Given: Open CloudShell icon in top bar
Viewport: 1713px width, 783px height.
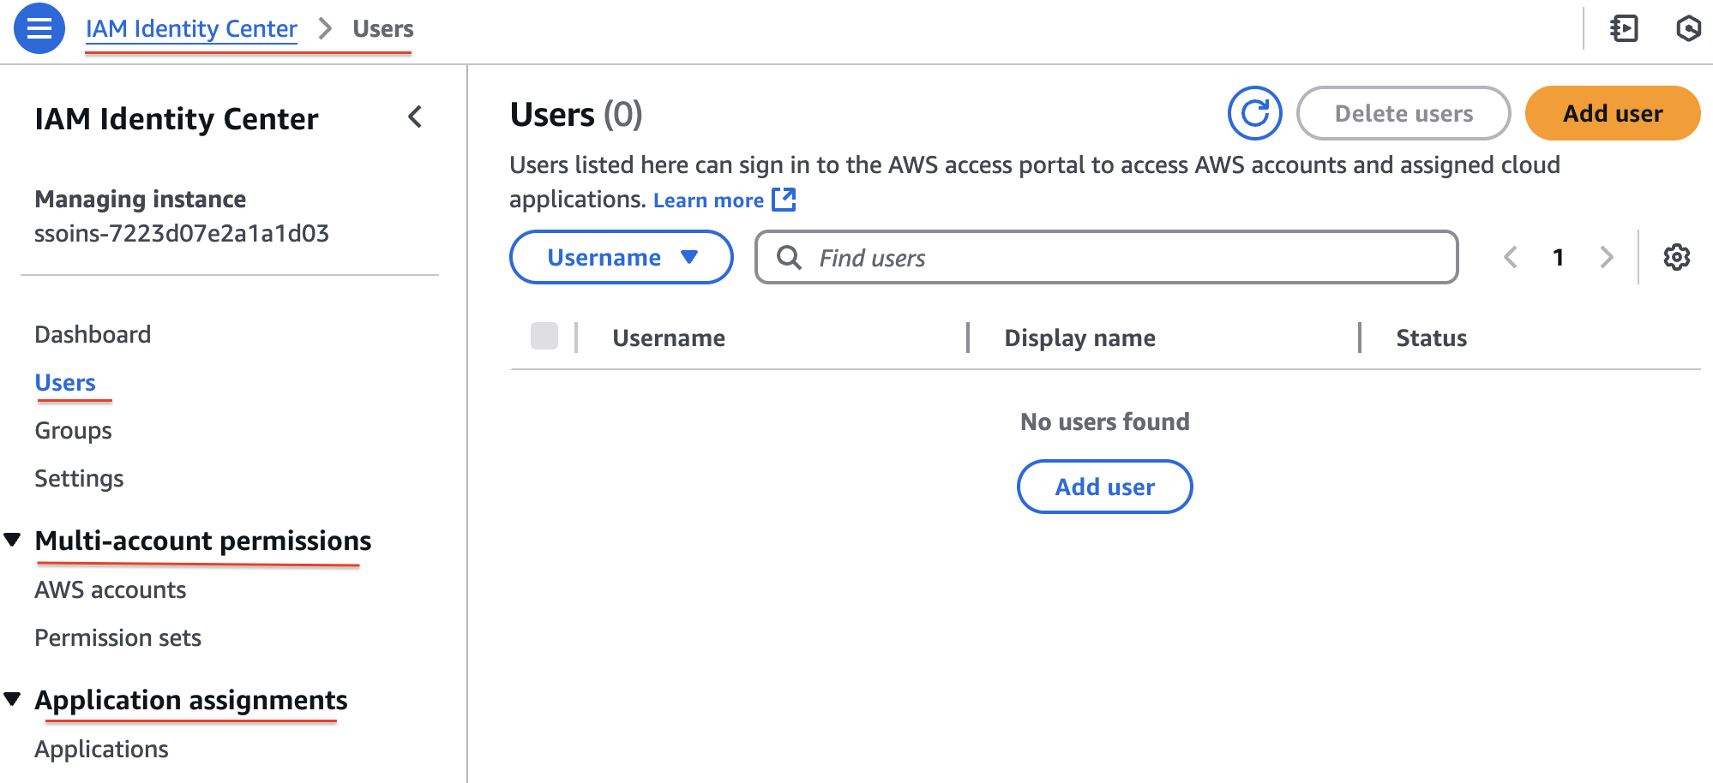Looking at the screenshot, I should pos(1624,28).
